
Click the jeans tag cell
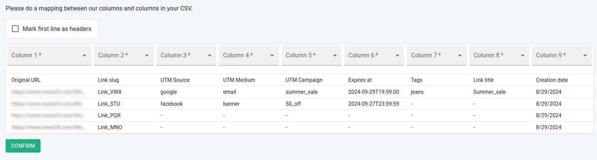[417, 92]
